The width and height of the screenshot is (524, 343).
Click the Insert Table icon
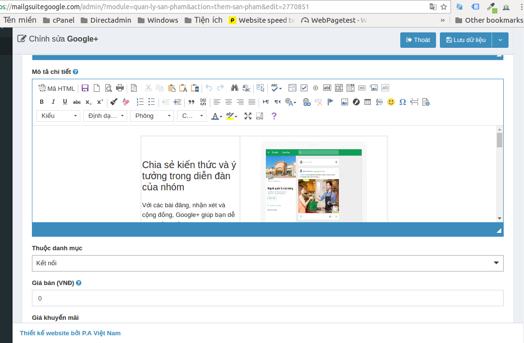pyautogui.click(x=367, y=102)
